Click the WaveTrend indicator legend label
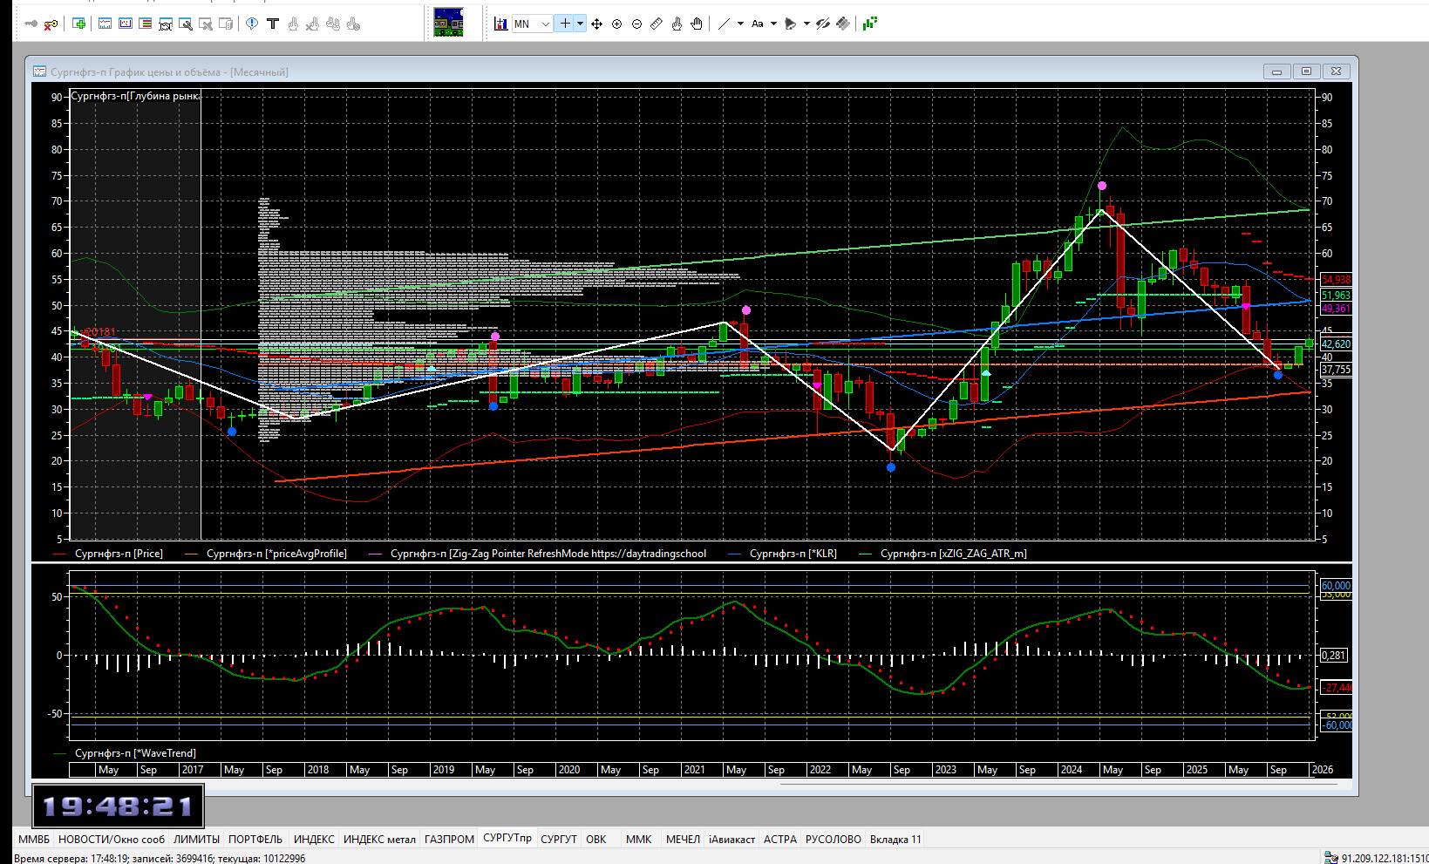The height and width of the screenshot is (864, 1429). click(x=135, y=753)
